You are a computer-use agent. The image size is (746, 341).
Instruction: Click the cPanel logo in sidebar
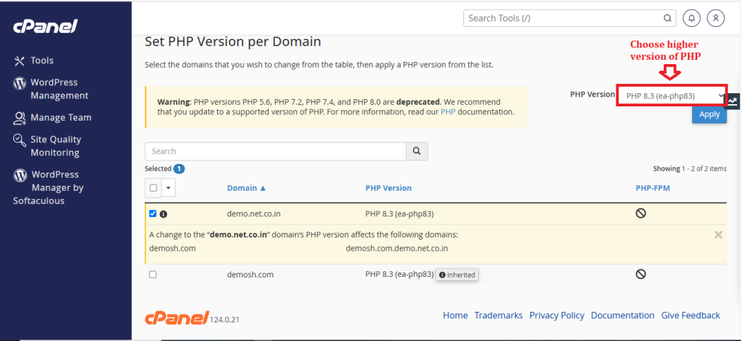point(45,26)
